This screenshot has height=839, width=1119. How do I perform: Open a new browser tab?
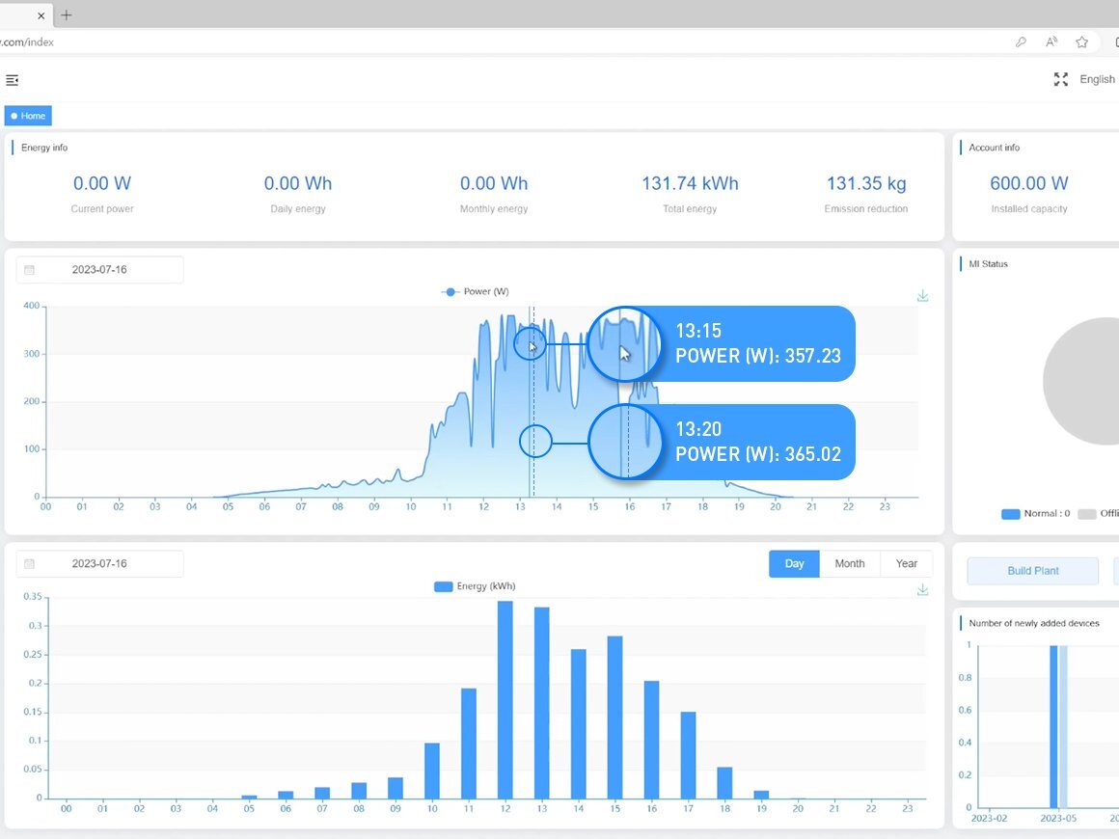(66, 15)
